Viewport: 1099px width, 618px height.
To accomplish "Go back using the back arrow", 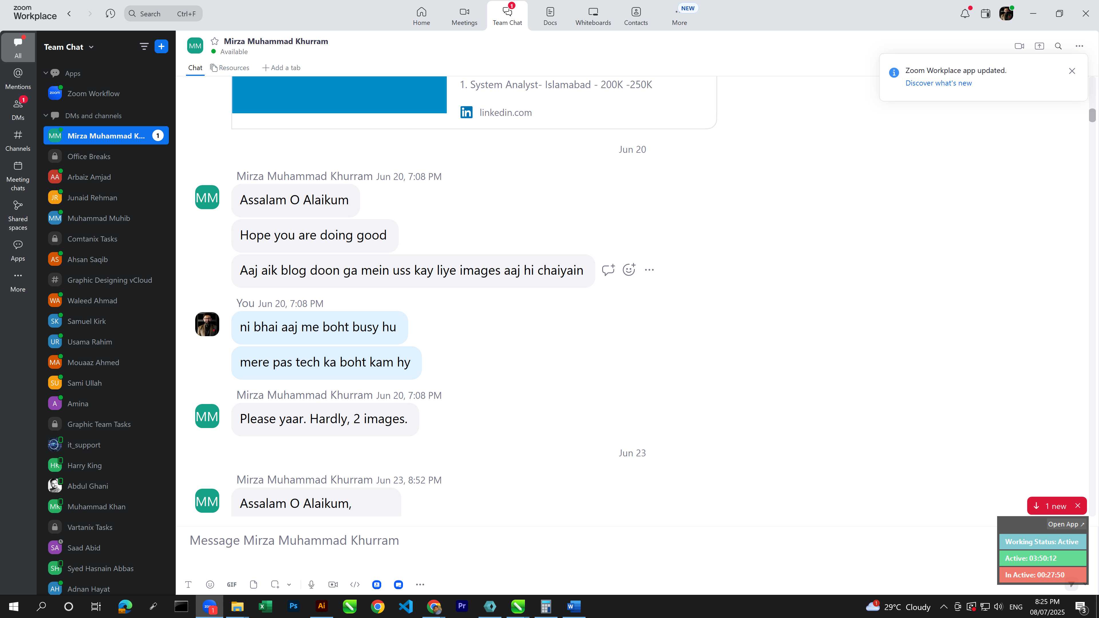I will 69,14.
